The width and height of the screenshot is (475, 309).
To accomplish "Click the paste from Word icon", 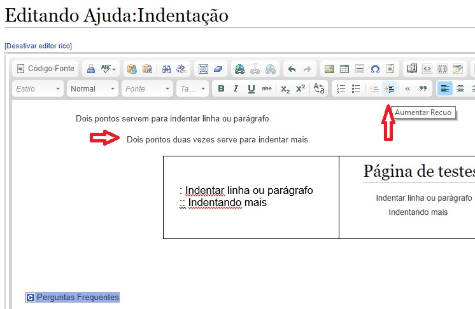I will coord(147,69).
